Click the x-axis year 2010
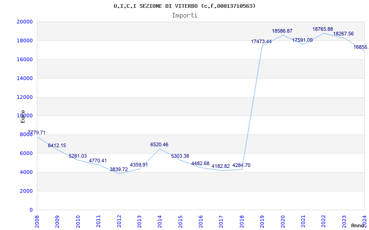Viewport: 369px width, 230px height. (x=78, y=221)
